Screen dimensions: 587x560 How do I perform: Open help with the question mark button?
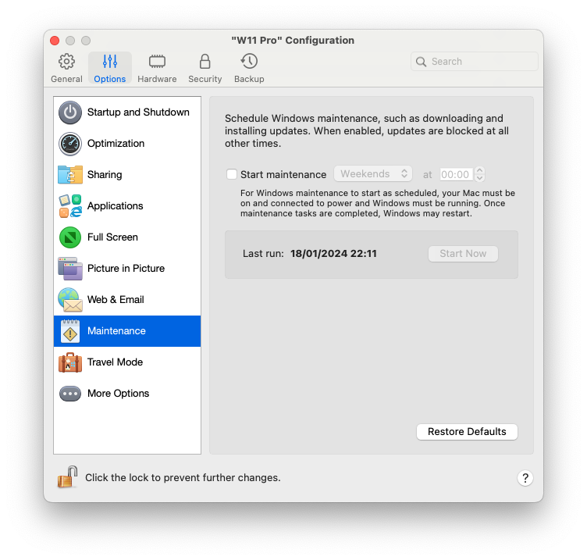[525, 478]
